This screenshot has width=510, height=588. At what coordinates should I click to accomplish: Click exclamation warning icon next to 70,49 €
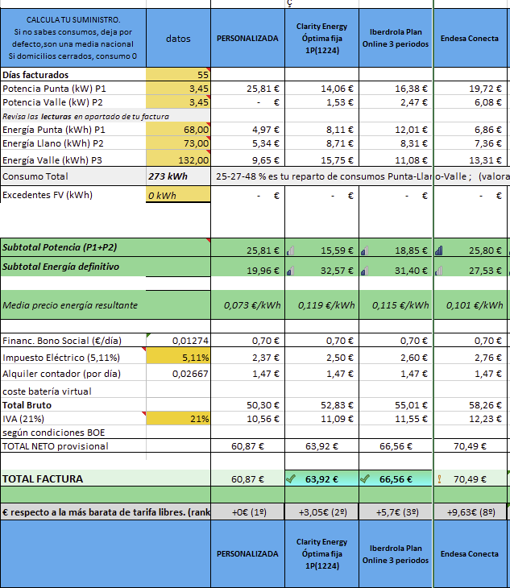439,479
